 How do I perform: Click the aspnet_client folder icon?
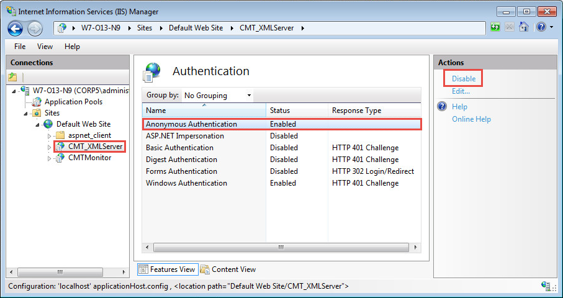pos(60,135)
